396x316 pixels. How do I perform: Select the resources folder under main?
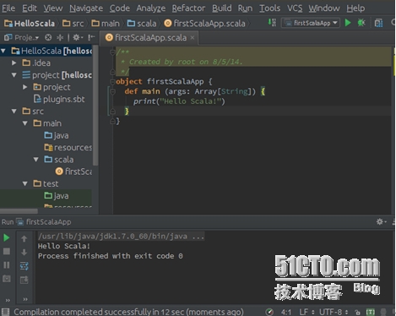point(68,147)
